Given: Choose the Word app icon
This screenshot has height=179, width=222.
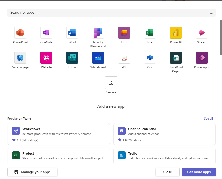Looking at the screenshot, I should [x=72, y=33].
